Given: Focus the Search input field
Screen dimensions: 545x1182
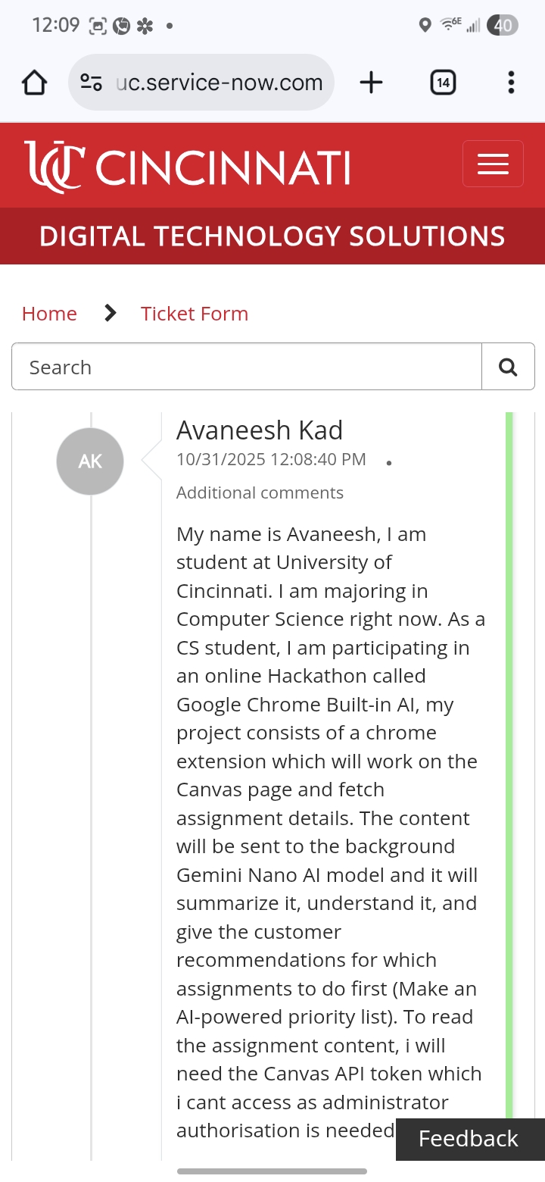Looking at the screenshot, I should (247, 367).
